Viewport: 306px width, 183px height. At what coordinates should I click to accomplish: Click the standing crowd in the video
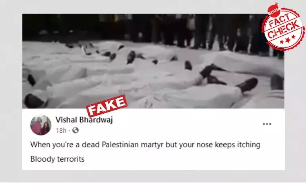(215, 32)
